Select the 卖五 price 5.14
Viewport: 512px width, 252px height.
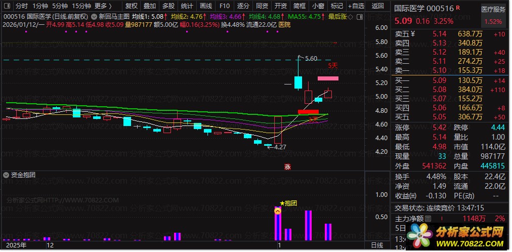point(439,33)
